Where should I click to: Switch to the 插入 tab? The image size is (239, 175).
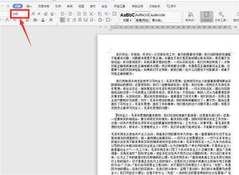[29, 6]
